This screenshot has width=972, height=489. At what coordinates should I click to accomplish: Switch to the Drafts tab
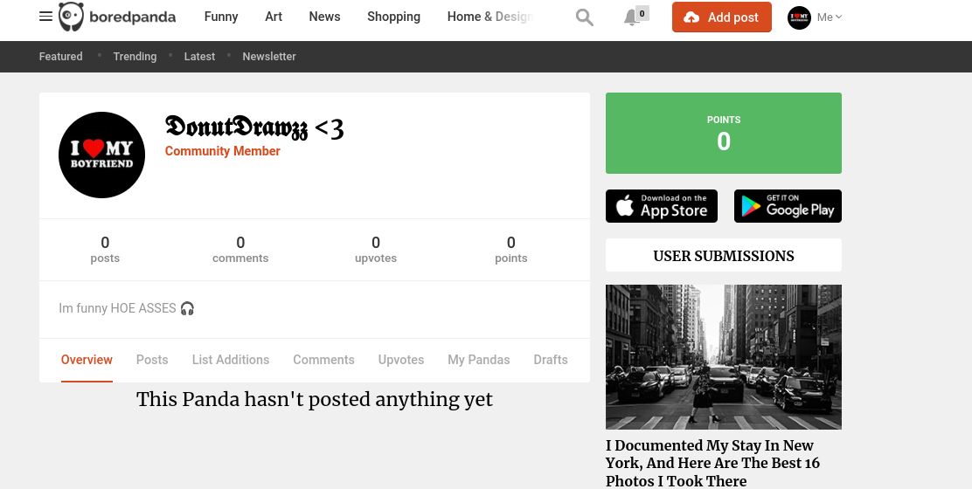pyautogui.click(x=551, y=360)
